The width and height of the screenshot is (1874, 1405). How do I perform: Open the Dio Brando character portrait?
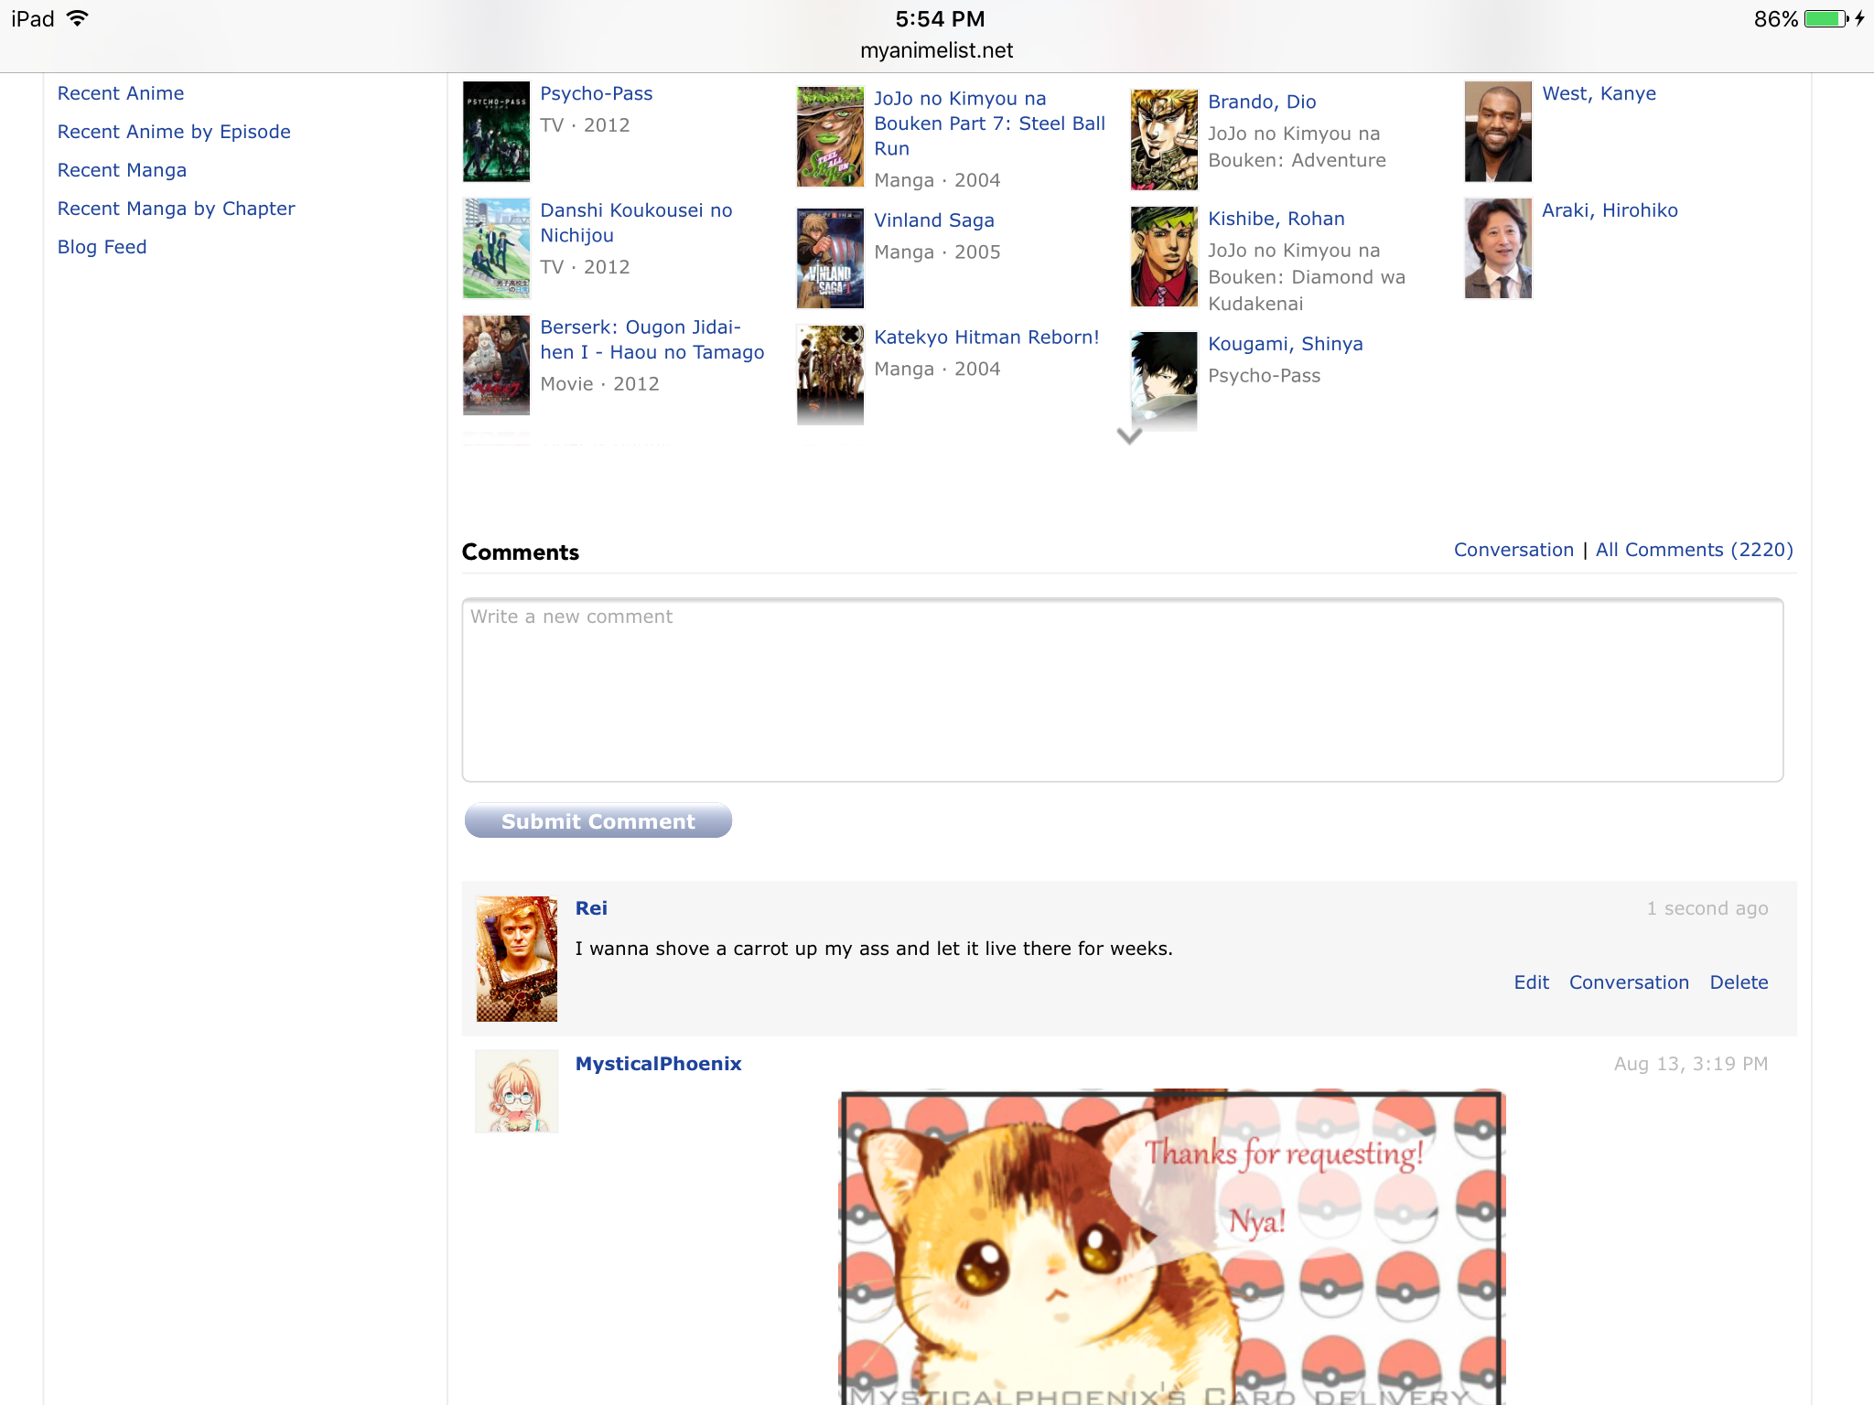[x=1164, y=140]
